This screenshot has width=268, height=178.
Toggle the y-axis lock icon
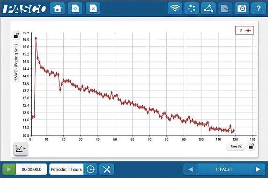(x=16, y=36)
